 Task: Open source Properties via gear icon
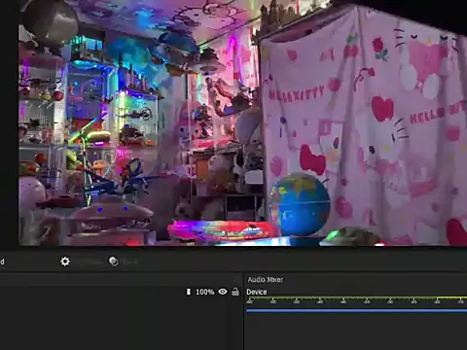point(65,262)
